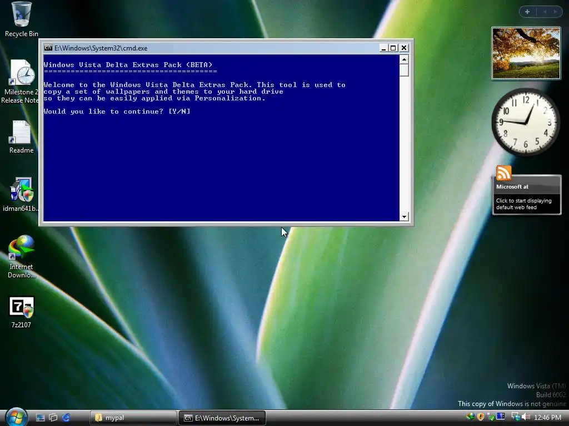Viewport: 569px width, 426px height.
Task: Select the idman641b installer icon
Action: coord(21,195)
